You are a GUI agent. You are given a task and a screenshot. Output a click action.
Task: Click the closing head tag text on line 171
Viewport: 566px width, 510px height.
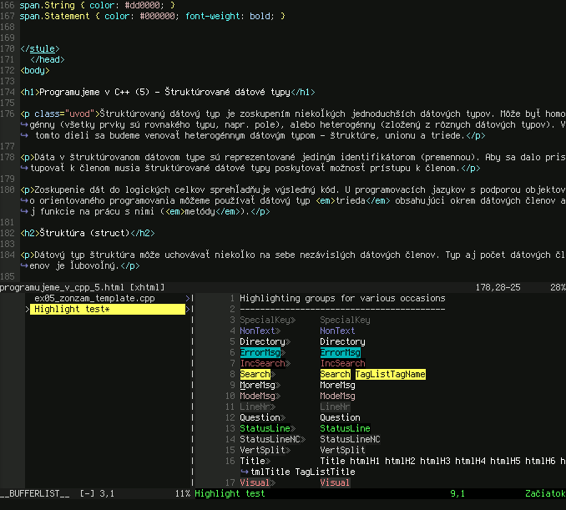pos(48,59)
